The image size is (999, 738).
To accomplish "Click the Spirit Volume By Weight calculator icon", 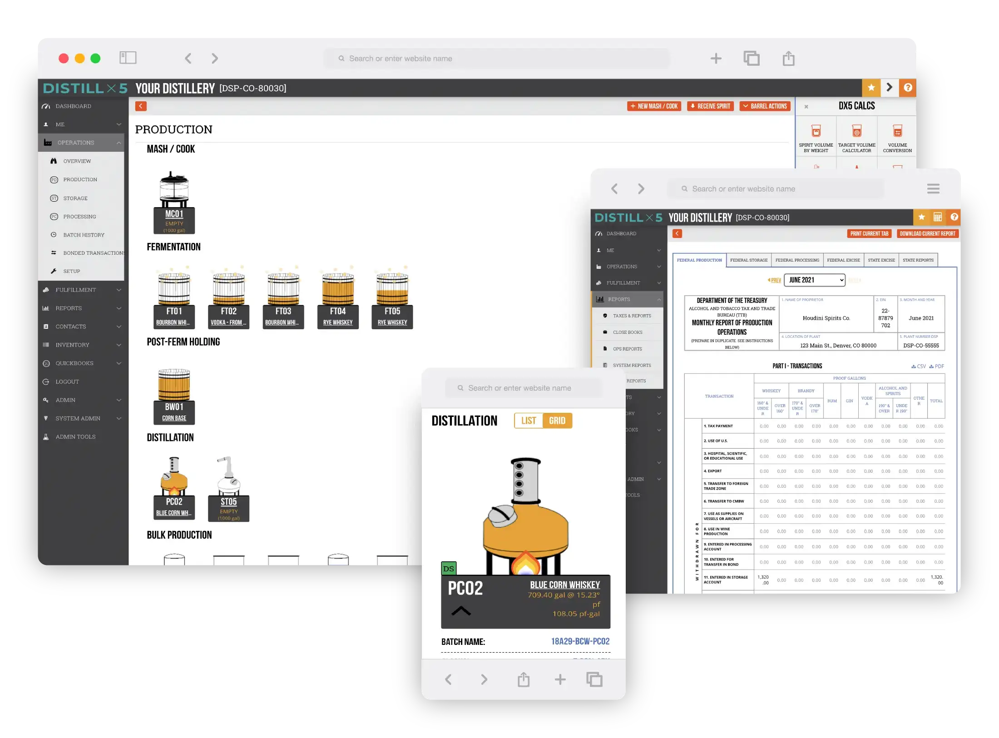I will point(816,132).
